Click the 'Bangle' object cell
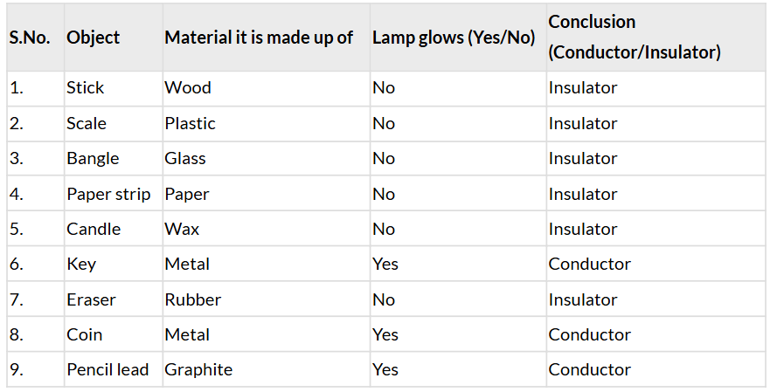 click(93, 158)
